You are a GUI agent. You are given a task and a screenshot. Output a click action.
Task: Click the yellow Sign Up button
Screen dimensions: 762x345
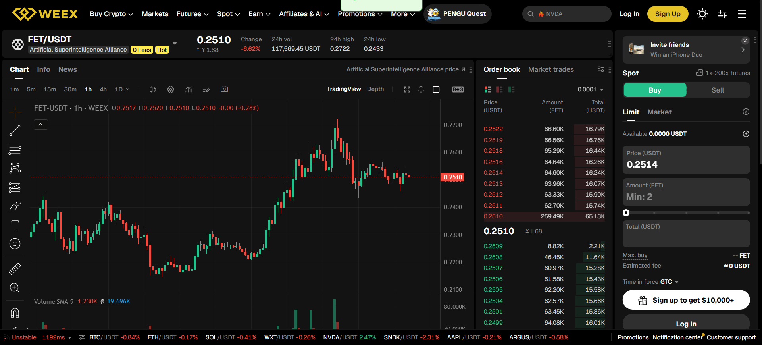[x=668, y=14]
